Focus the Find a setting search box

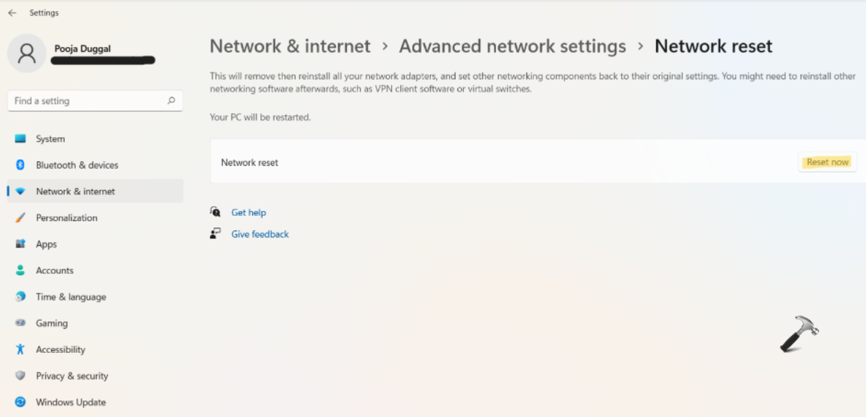click(x=86, y=101)
